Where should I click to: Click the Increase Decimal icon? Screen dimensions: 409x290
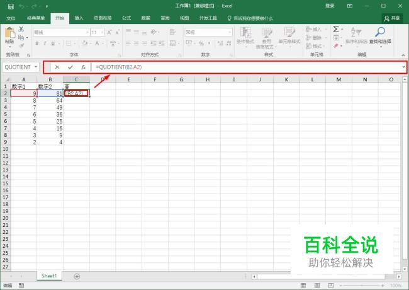pos(220,43)
